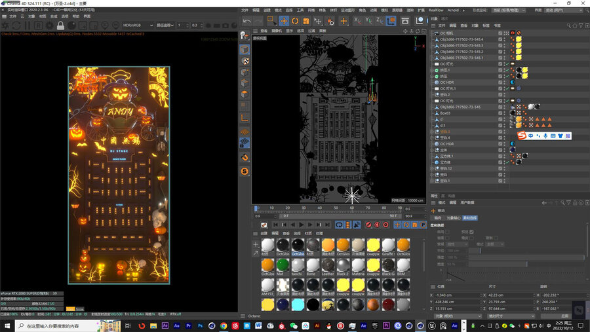Expand the 空白.12 null object
590x332 pixels.
(432, 168)
